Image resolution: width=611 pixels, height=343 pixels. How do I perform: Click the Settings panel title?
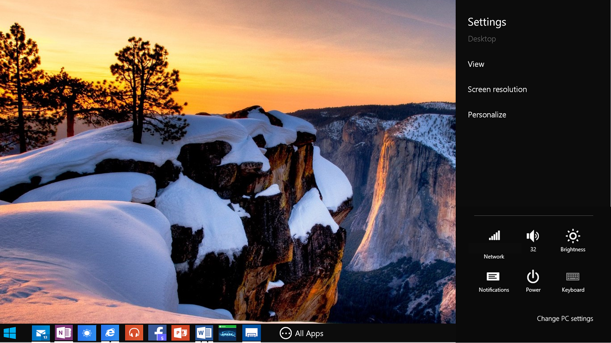(487, 22)
